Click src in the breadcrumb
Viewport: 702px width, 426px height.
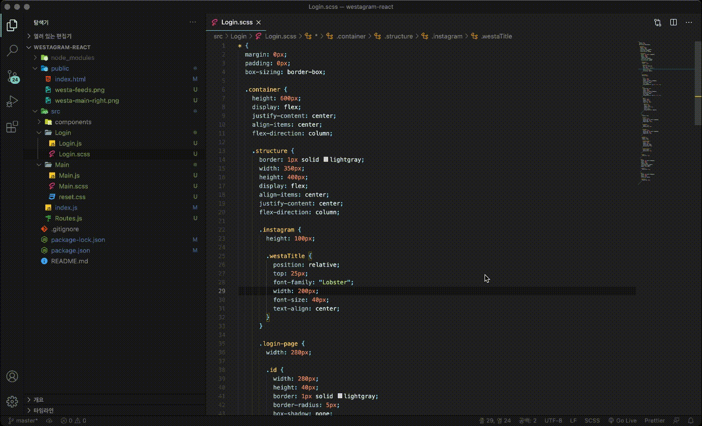(x=218, y=36)
